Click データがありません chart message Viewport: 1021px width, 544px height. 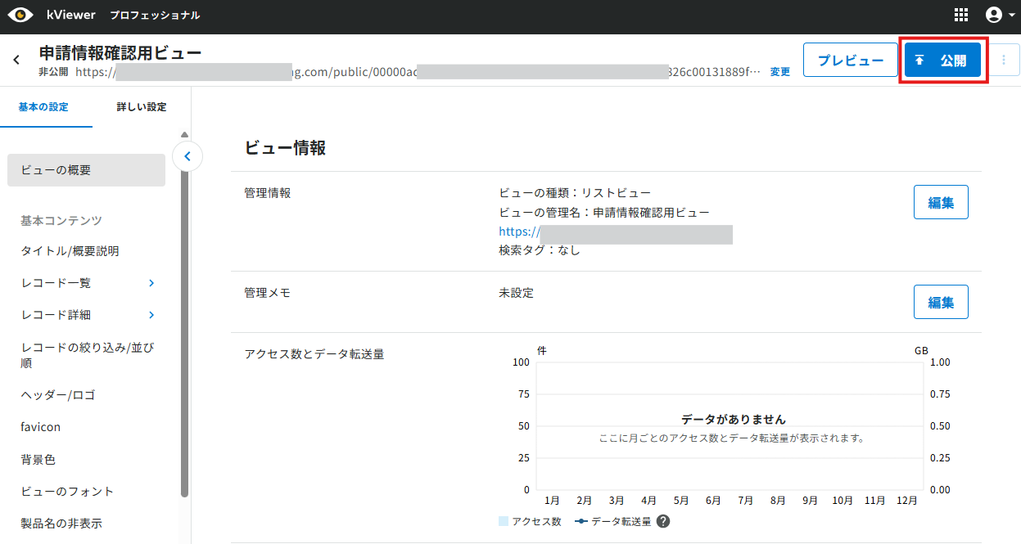pyautogui.click(x=734, y=420)
